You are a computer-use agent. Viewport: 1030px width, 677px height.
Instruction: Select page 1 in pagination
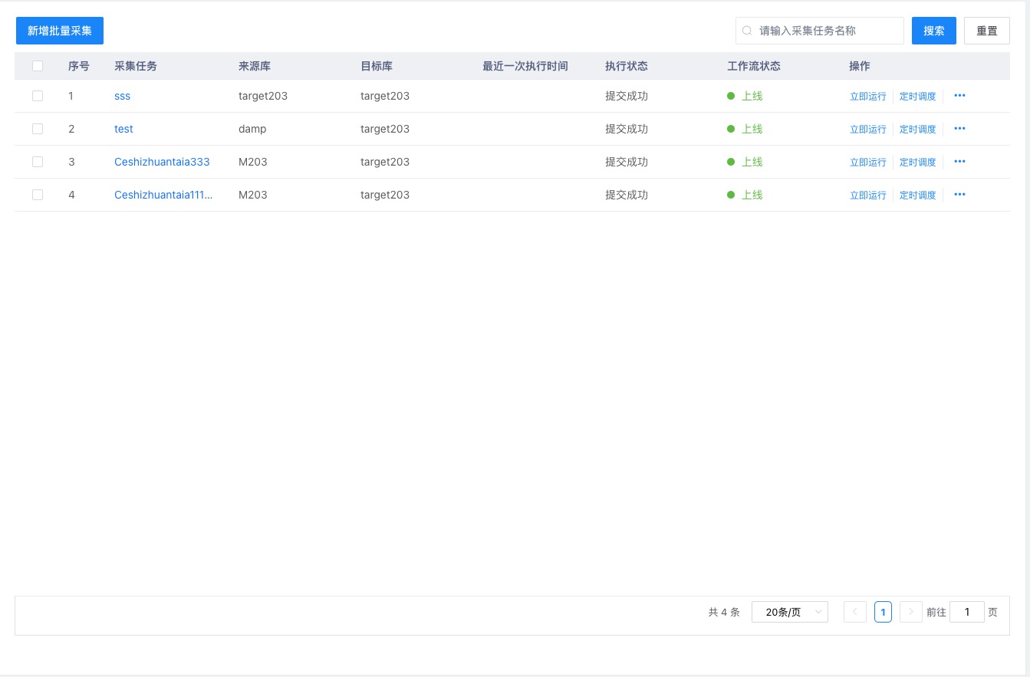[x=883, y=612]
